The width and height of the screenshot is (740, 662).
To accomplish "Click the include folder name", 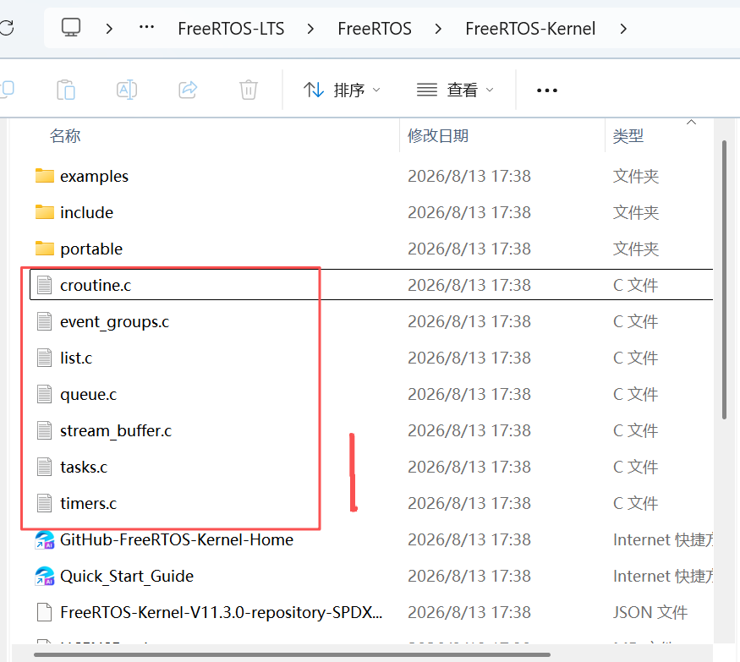I will 86,212.
